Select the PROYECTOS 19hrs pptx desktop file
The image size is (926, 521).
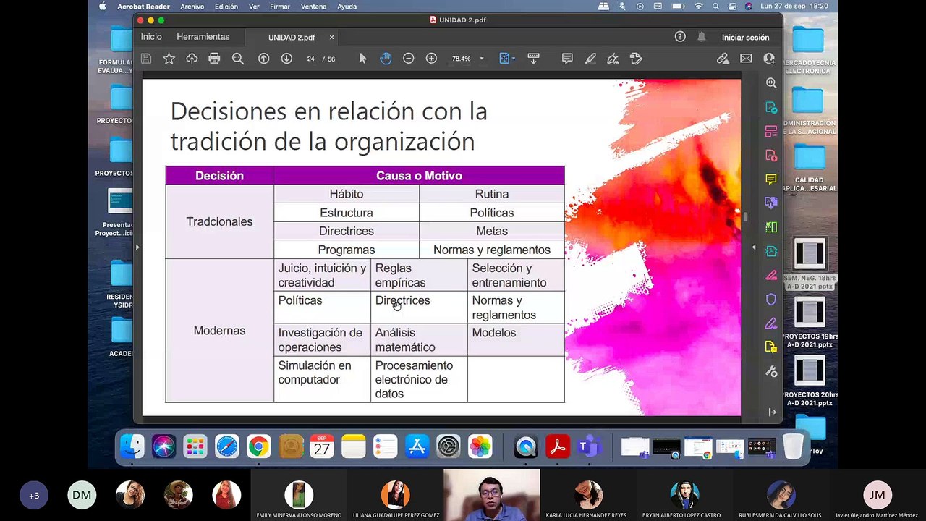(810, 323)
